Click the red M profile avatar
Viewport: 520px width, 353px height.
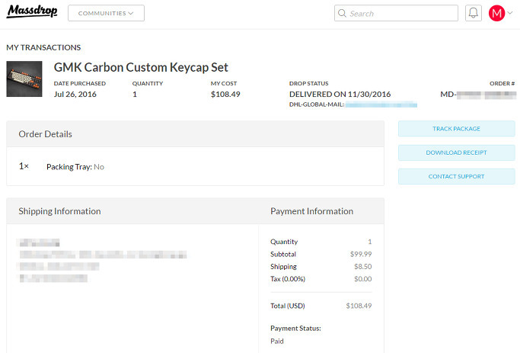[496, 13]
